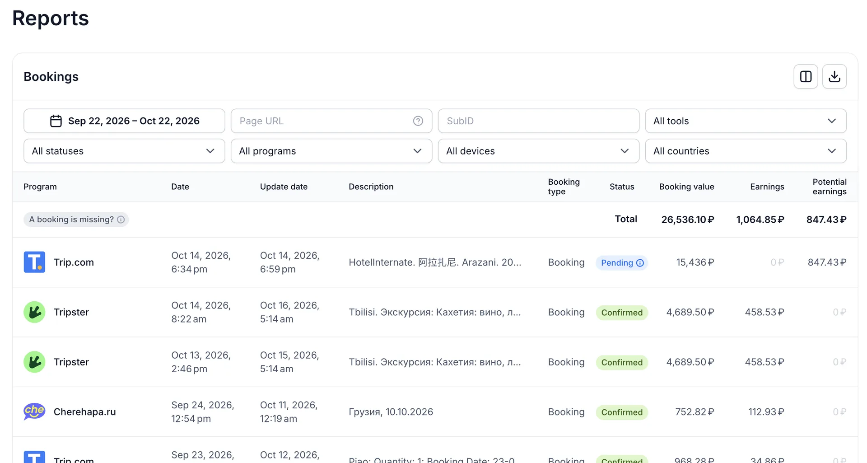Click the Cherehapa.ru program name
Viewport: 867px width, 463px height.
[85, 412]
